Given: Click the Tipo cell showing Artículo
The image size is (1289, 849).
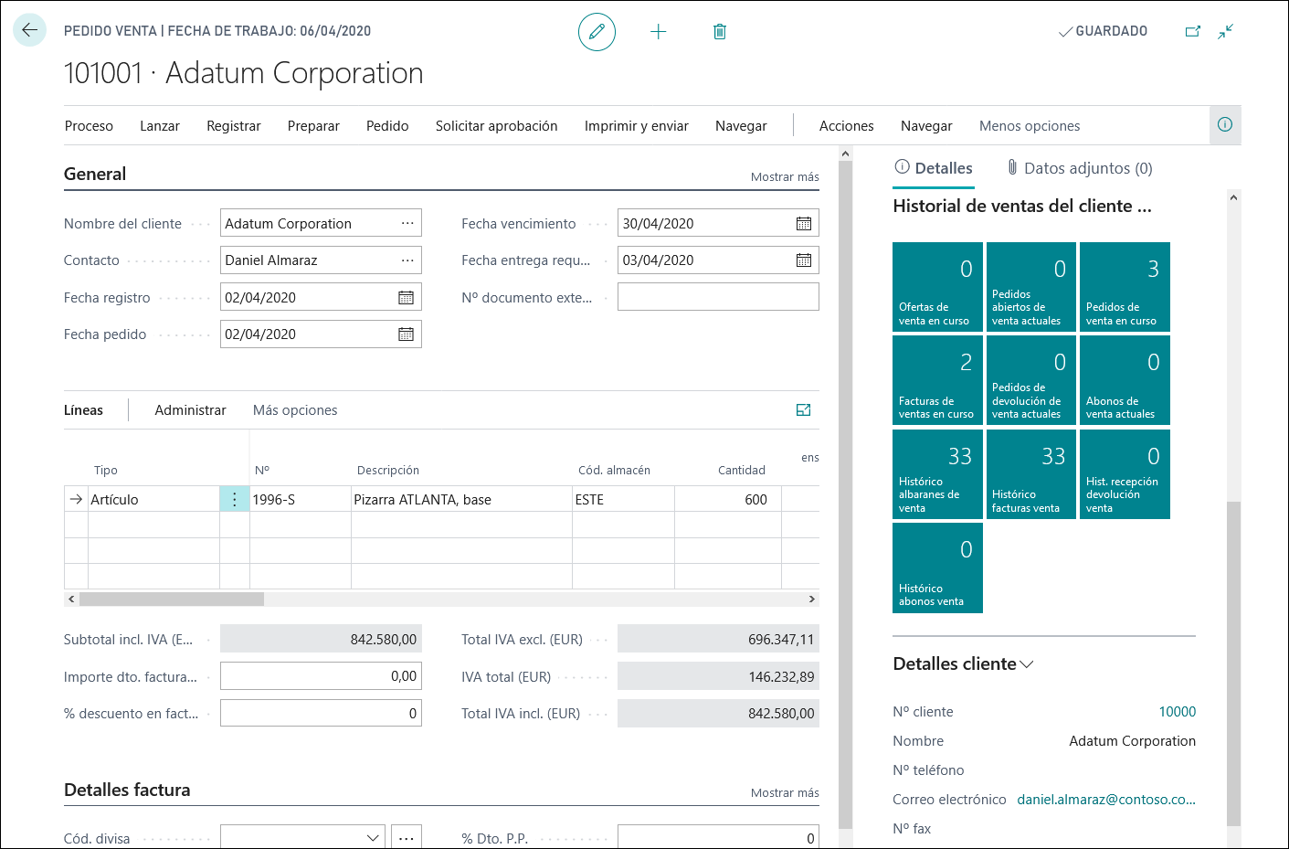Looking at the screenshot, I should click(x=153, y=499).
